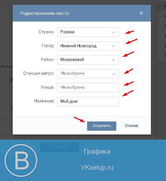The height and width of the screenshot is (181, 166).
Task: Expand the Район dropdown showing Московский
Action: point(88,60)
